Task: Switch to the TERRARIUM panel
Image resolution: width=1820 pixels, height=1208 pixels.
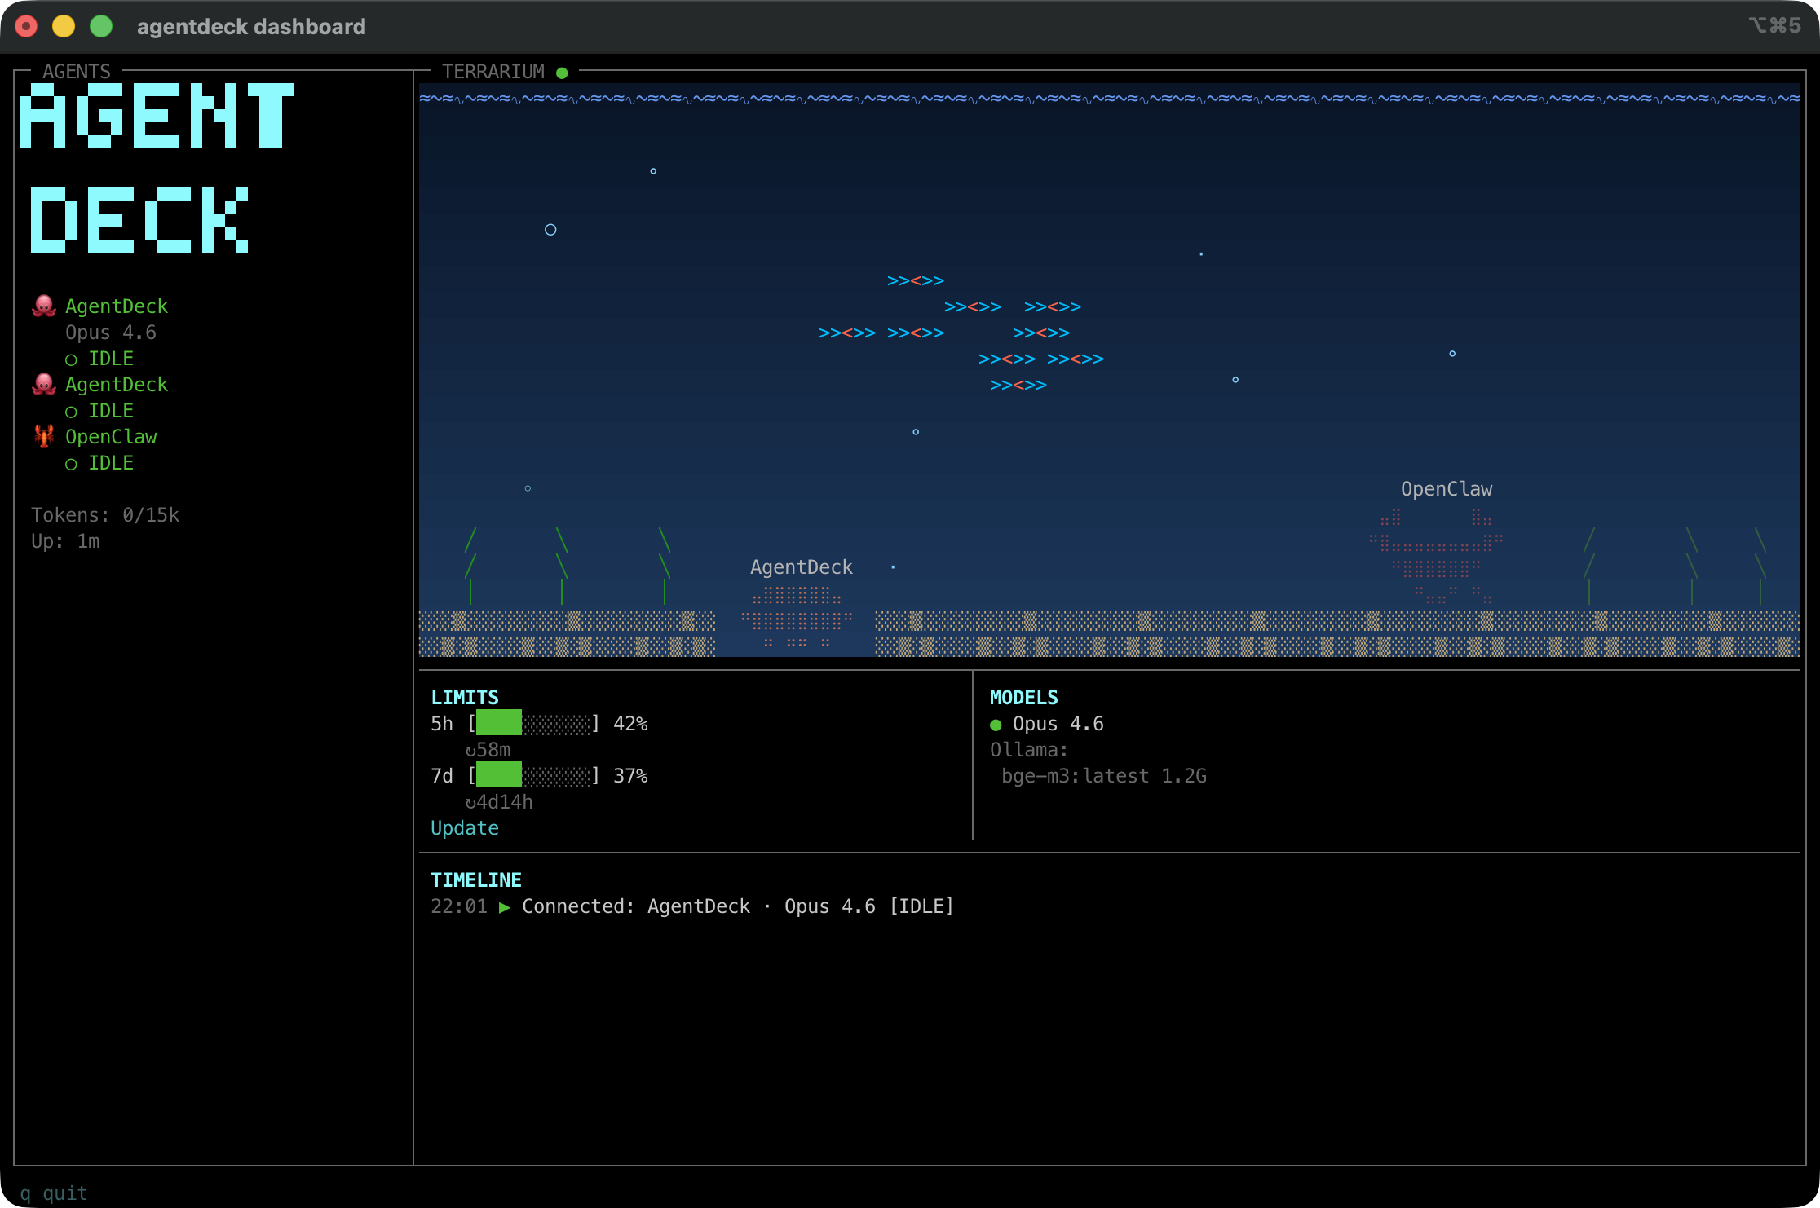Action: pyautogui.click(x=493, y=72)
